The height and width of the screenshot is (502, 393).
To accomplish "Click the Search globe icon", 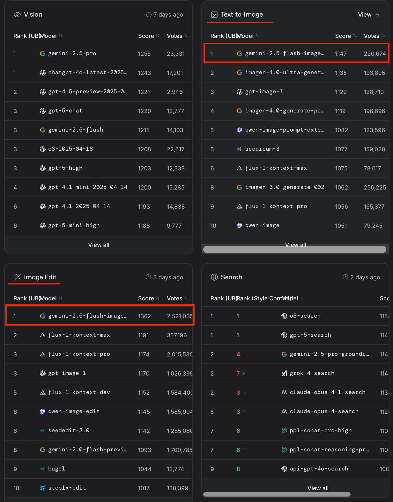I will point(214,277).
